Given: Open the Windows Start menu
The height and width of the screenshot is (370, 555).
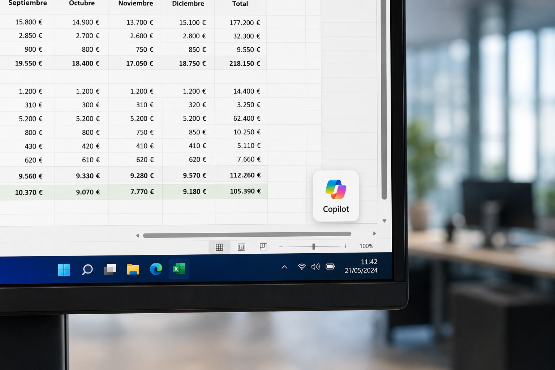Looking at the screenshot, I should click(x=64, y=270).
